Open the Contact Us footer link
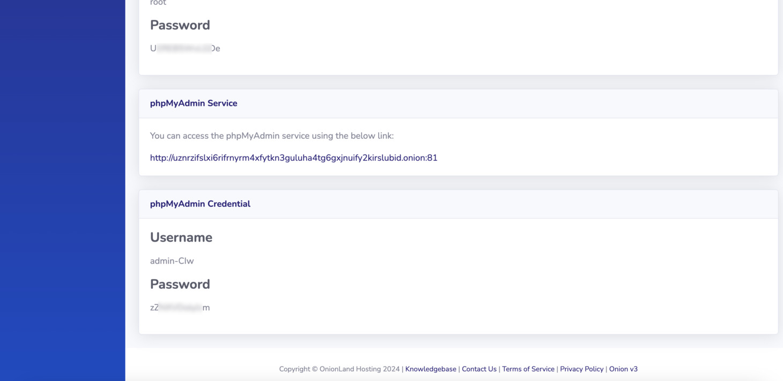 [x=479, y=369]
